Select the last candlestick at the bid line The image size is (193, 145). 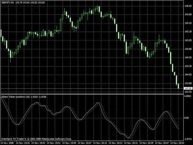coord(178,86)
